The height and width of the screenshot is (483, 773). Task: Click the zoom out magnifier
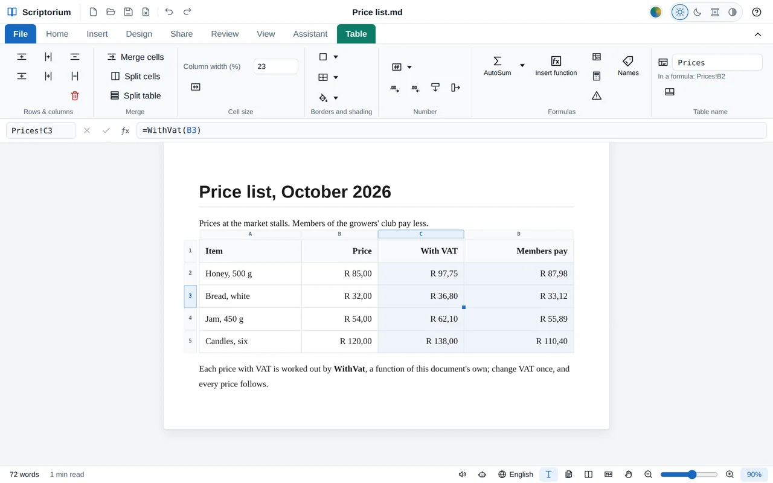click(x=648, y=475)
